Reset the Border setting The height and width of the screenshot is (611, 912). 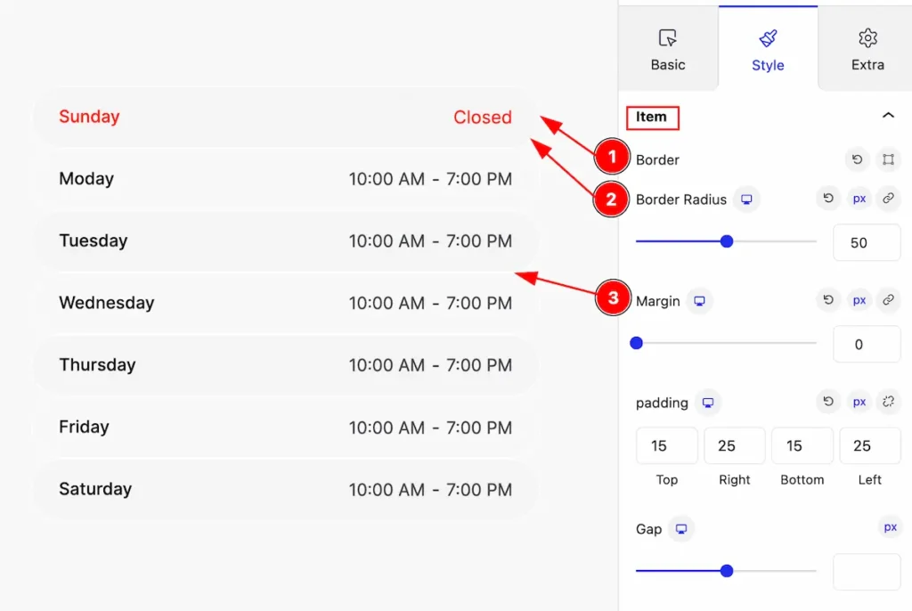(857, 159)
